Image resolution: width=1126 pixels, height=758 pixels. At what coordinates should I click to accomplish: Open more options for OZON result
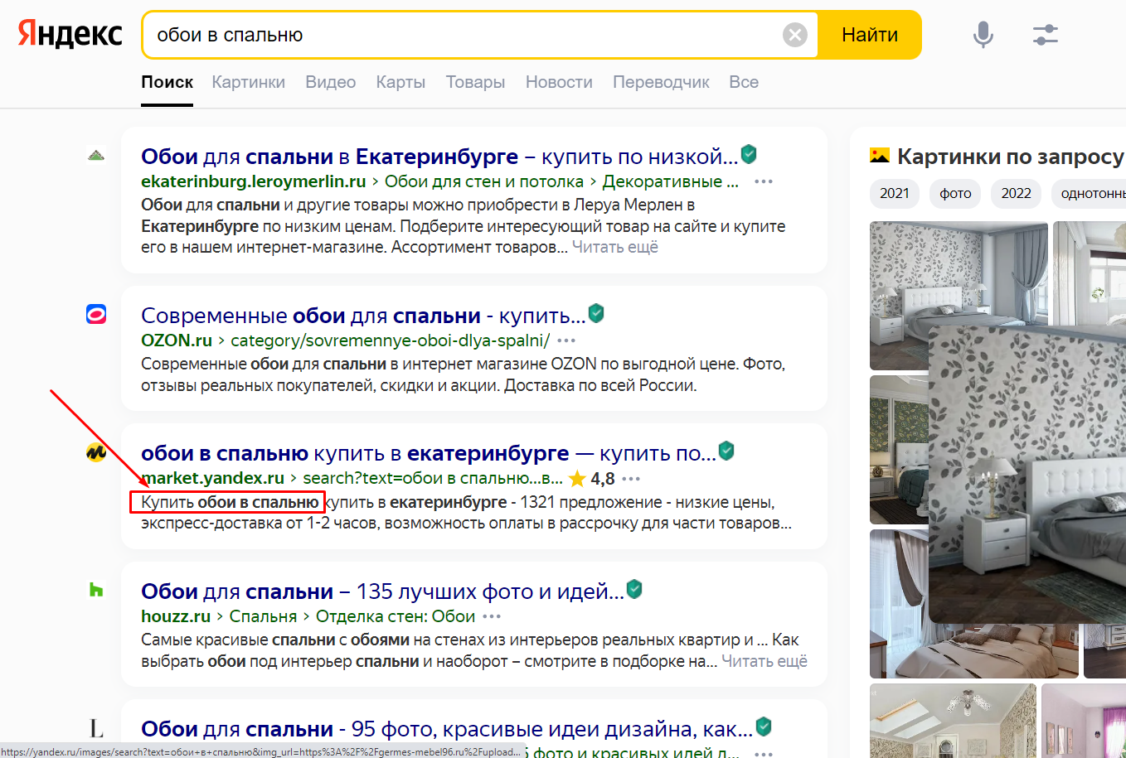[x=566, y=340]
